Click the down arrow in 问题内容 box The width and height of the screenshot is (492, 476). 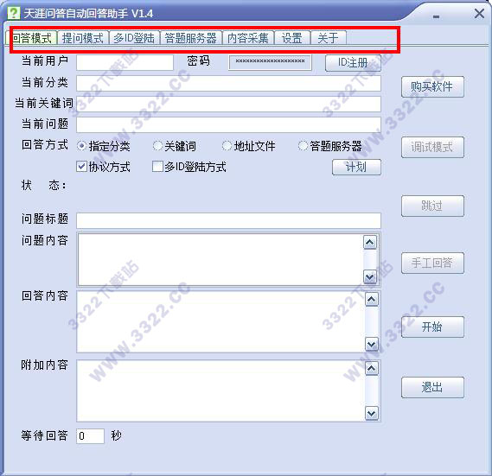coord(369,277)
